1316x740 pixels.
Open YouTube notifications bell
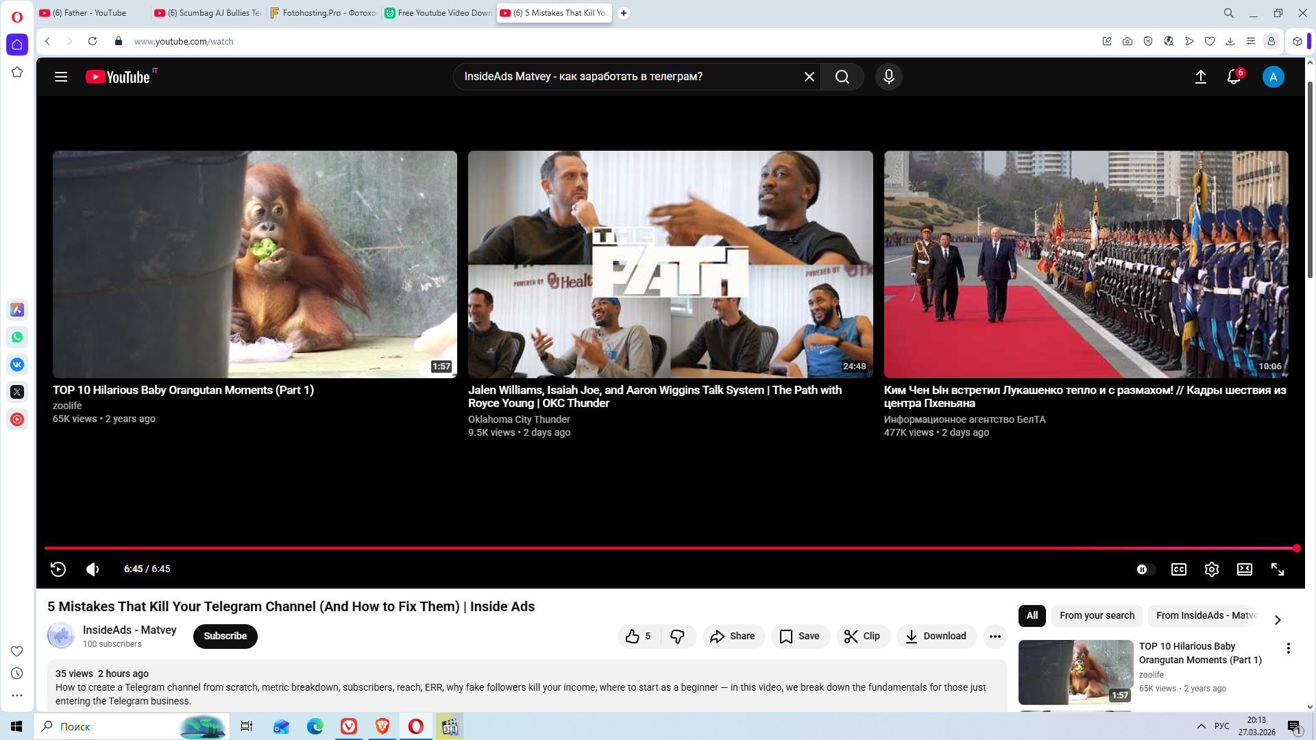click(1233, 77)
